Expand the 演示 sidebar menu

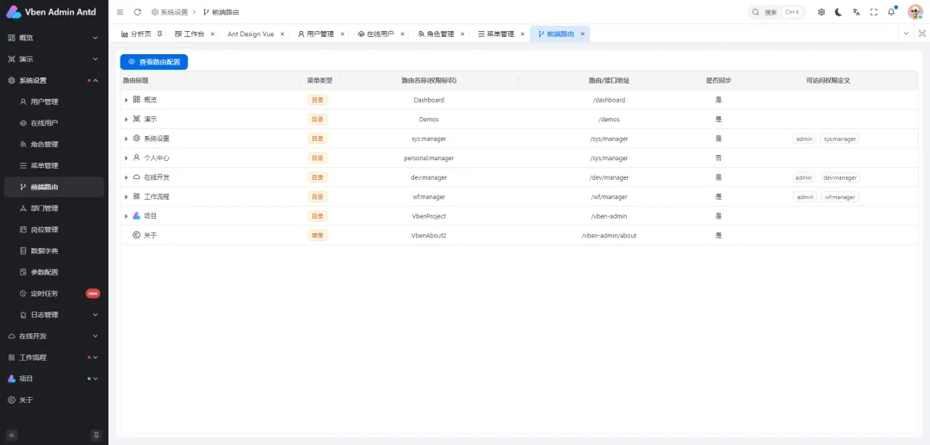pos(54,59)
